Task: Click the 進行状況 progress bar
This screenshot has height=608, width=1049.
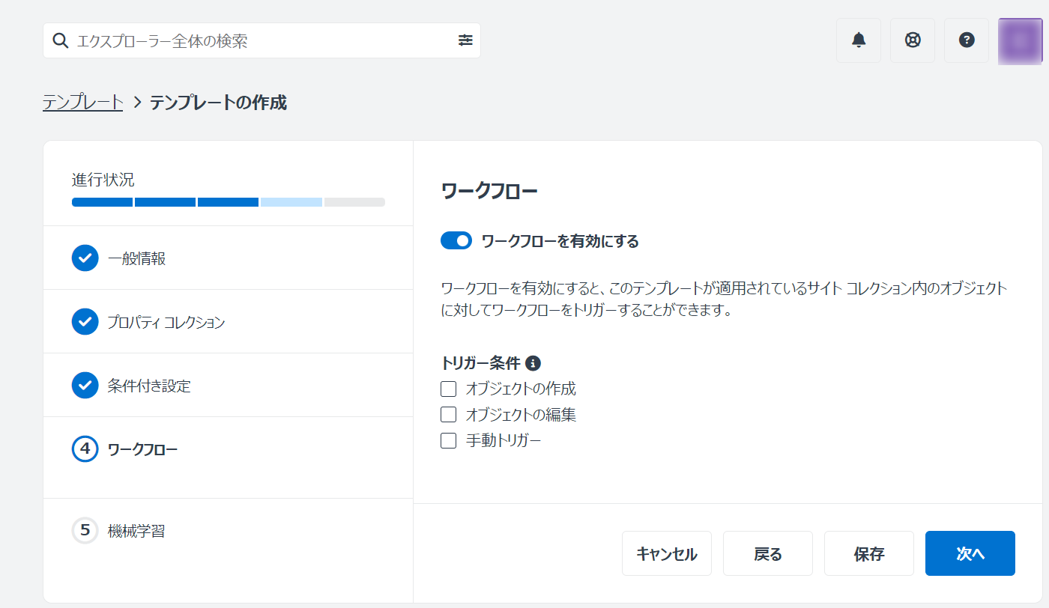Action: pyautogui.click(x=227, y=201)
